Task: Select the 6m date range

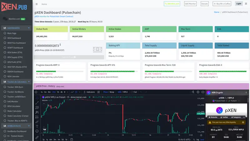Action: click(51, 139)
